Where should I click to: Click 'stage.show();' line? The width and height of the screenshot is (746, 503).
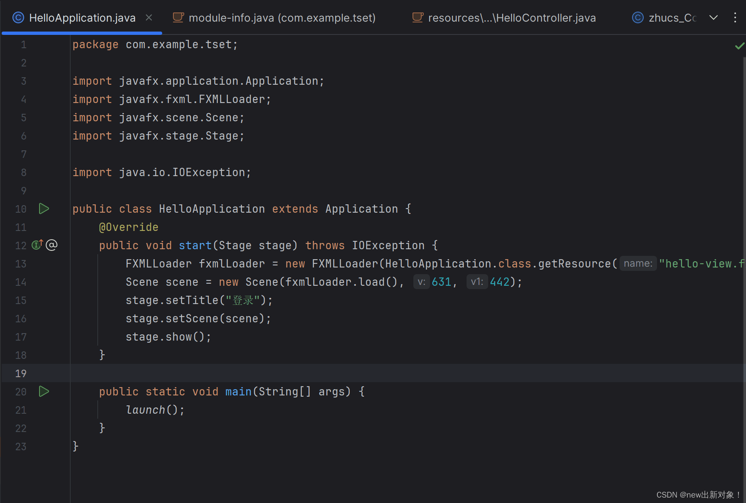(x=168, y=337)
